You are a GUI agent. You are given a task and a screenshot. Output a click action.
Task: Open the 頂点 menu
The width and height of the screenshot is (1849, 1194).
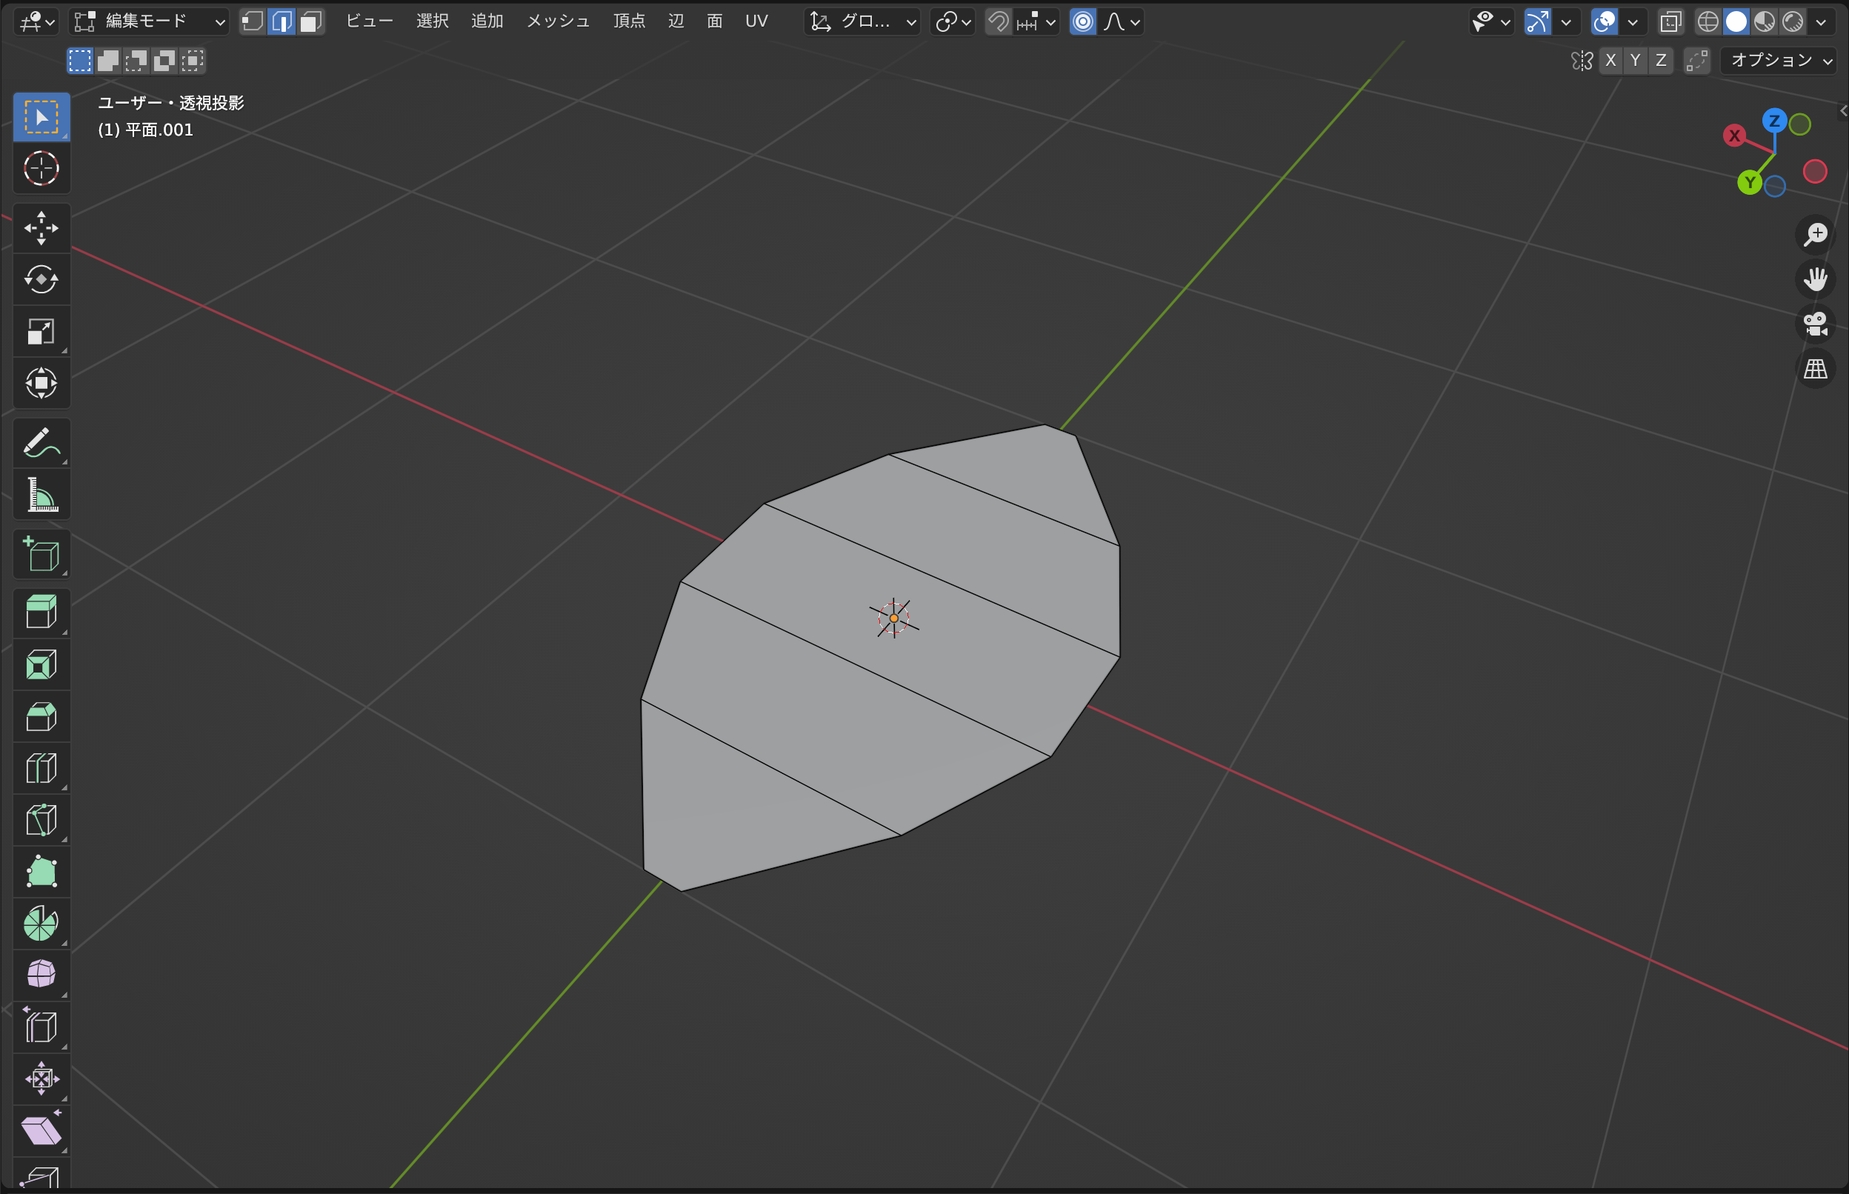tap(630, 21)
